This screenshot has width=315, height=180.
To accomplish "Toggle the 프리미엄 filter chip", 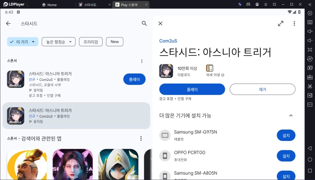I will (91, 42).
